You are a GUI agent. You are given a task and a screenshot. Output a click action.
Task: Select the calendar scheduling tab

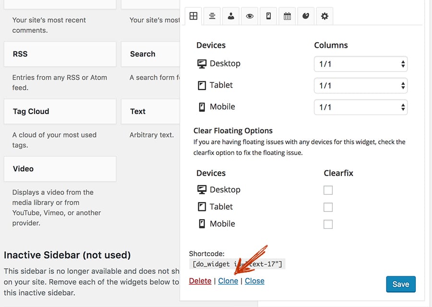pyautogui.click(x=287, y=16)
